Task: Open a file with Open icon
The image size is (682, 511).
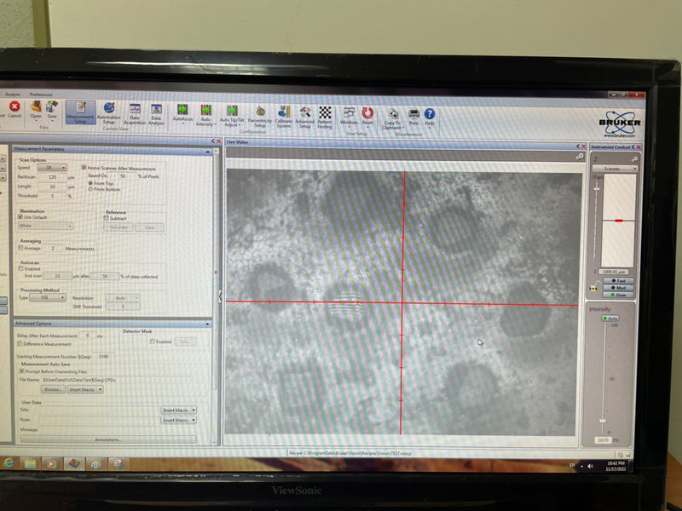Action: click(x=36, y=107)
